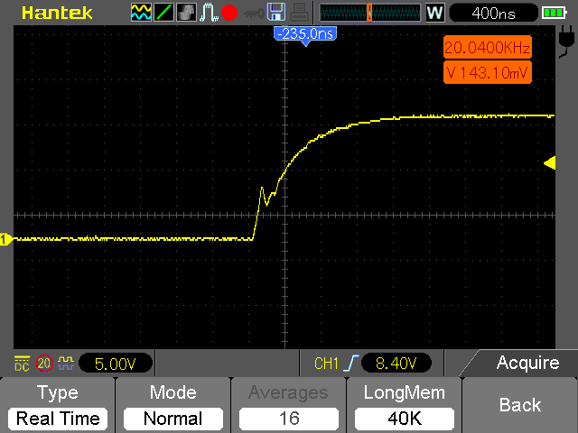
Task: Click the Back button
Action: (520, 405)
